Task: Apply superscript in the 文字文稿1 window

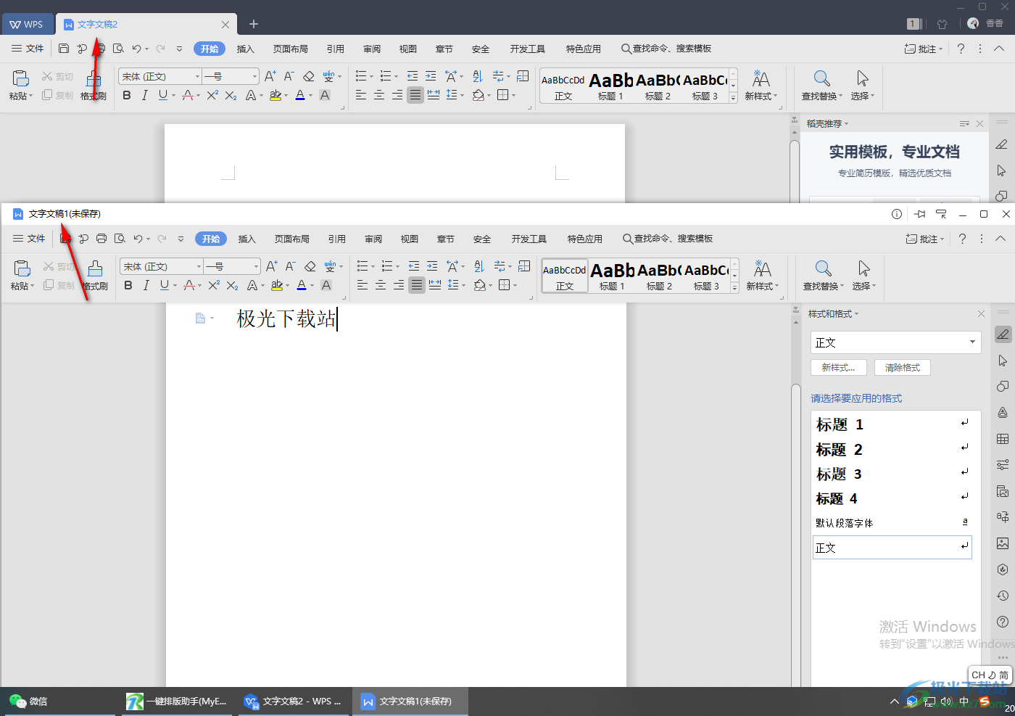Action: 213,285
